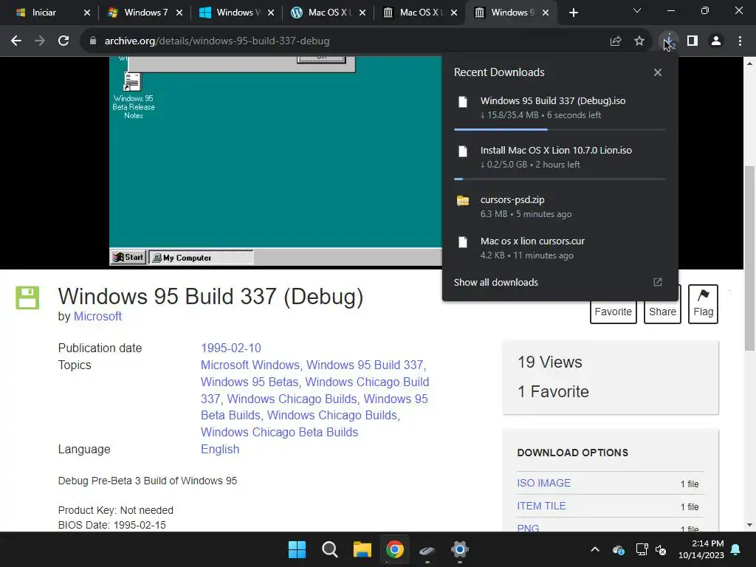Close the Windows 7 tab
This screenshot has height=567, width=756.
click(x=179, y=13)
